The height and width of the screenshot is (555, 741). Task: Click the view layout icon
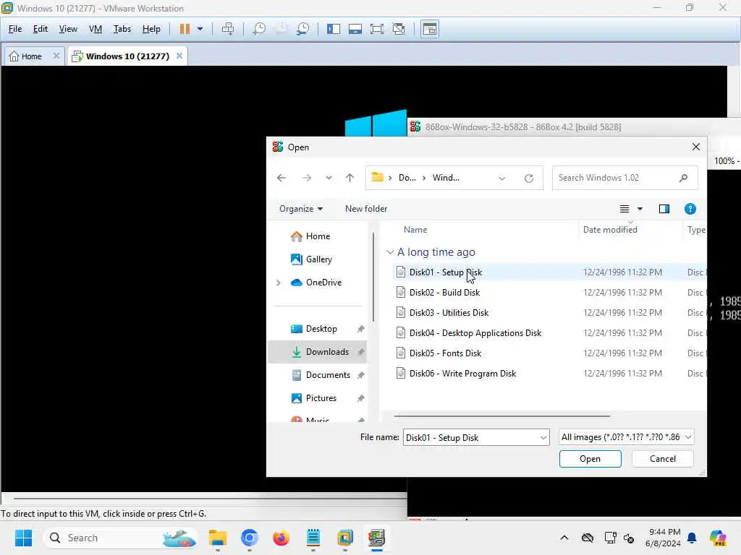(624, 209)
